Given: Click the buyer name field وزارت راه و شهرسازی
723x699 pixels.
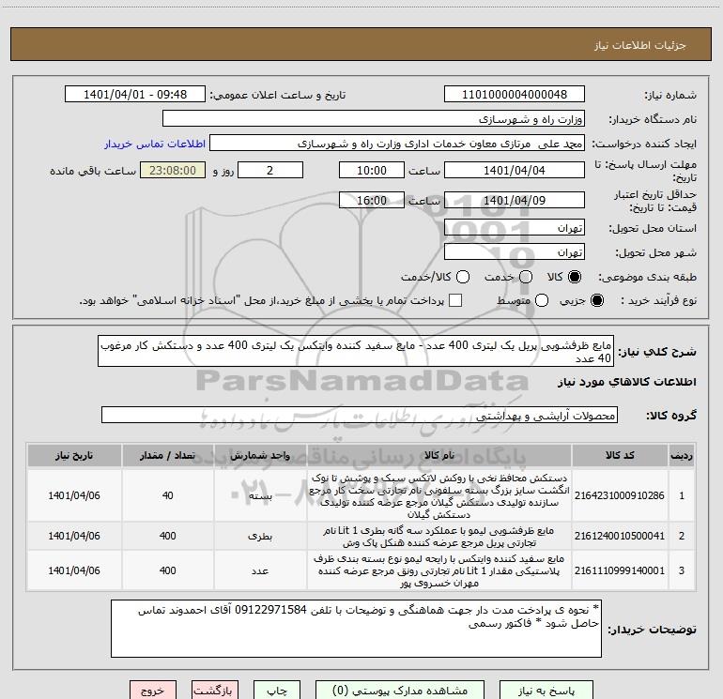Looking at the screenshot, I should pyautogui.click(x=374, y=119).
